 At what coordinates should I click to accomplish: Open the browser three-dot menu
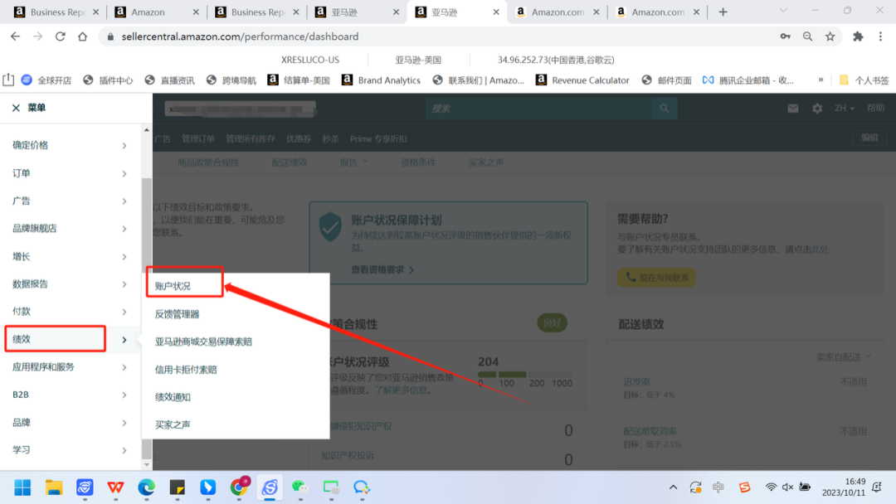click(880, 36)
